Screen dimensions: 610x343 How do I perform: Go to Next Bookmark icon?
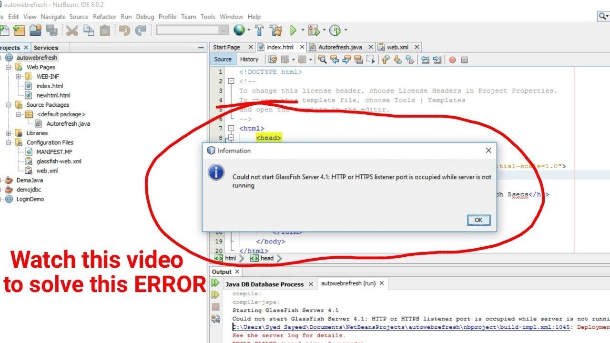[x=397, y=60]
